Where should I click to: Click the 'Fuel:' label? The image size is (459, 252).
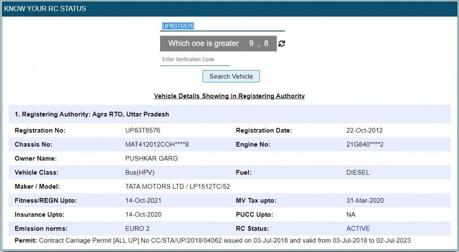[x=243, y=173]
